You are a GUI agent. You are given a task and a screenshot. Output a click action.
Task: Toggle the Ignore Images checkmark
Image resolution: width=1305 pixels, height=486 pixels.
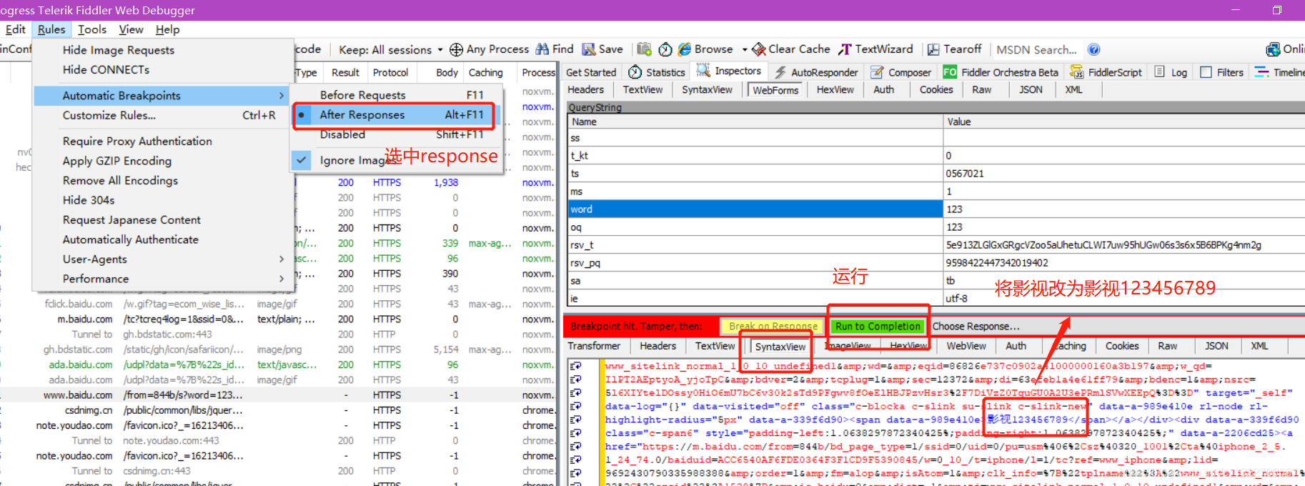click(302, 160)
